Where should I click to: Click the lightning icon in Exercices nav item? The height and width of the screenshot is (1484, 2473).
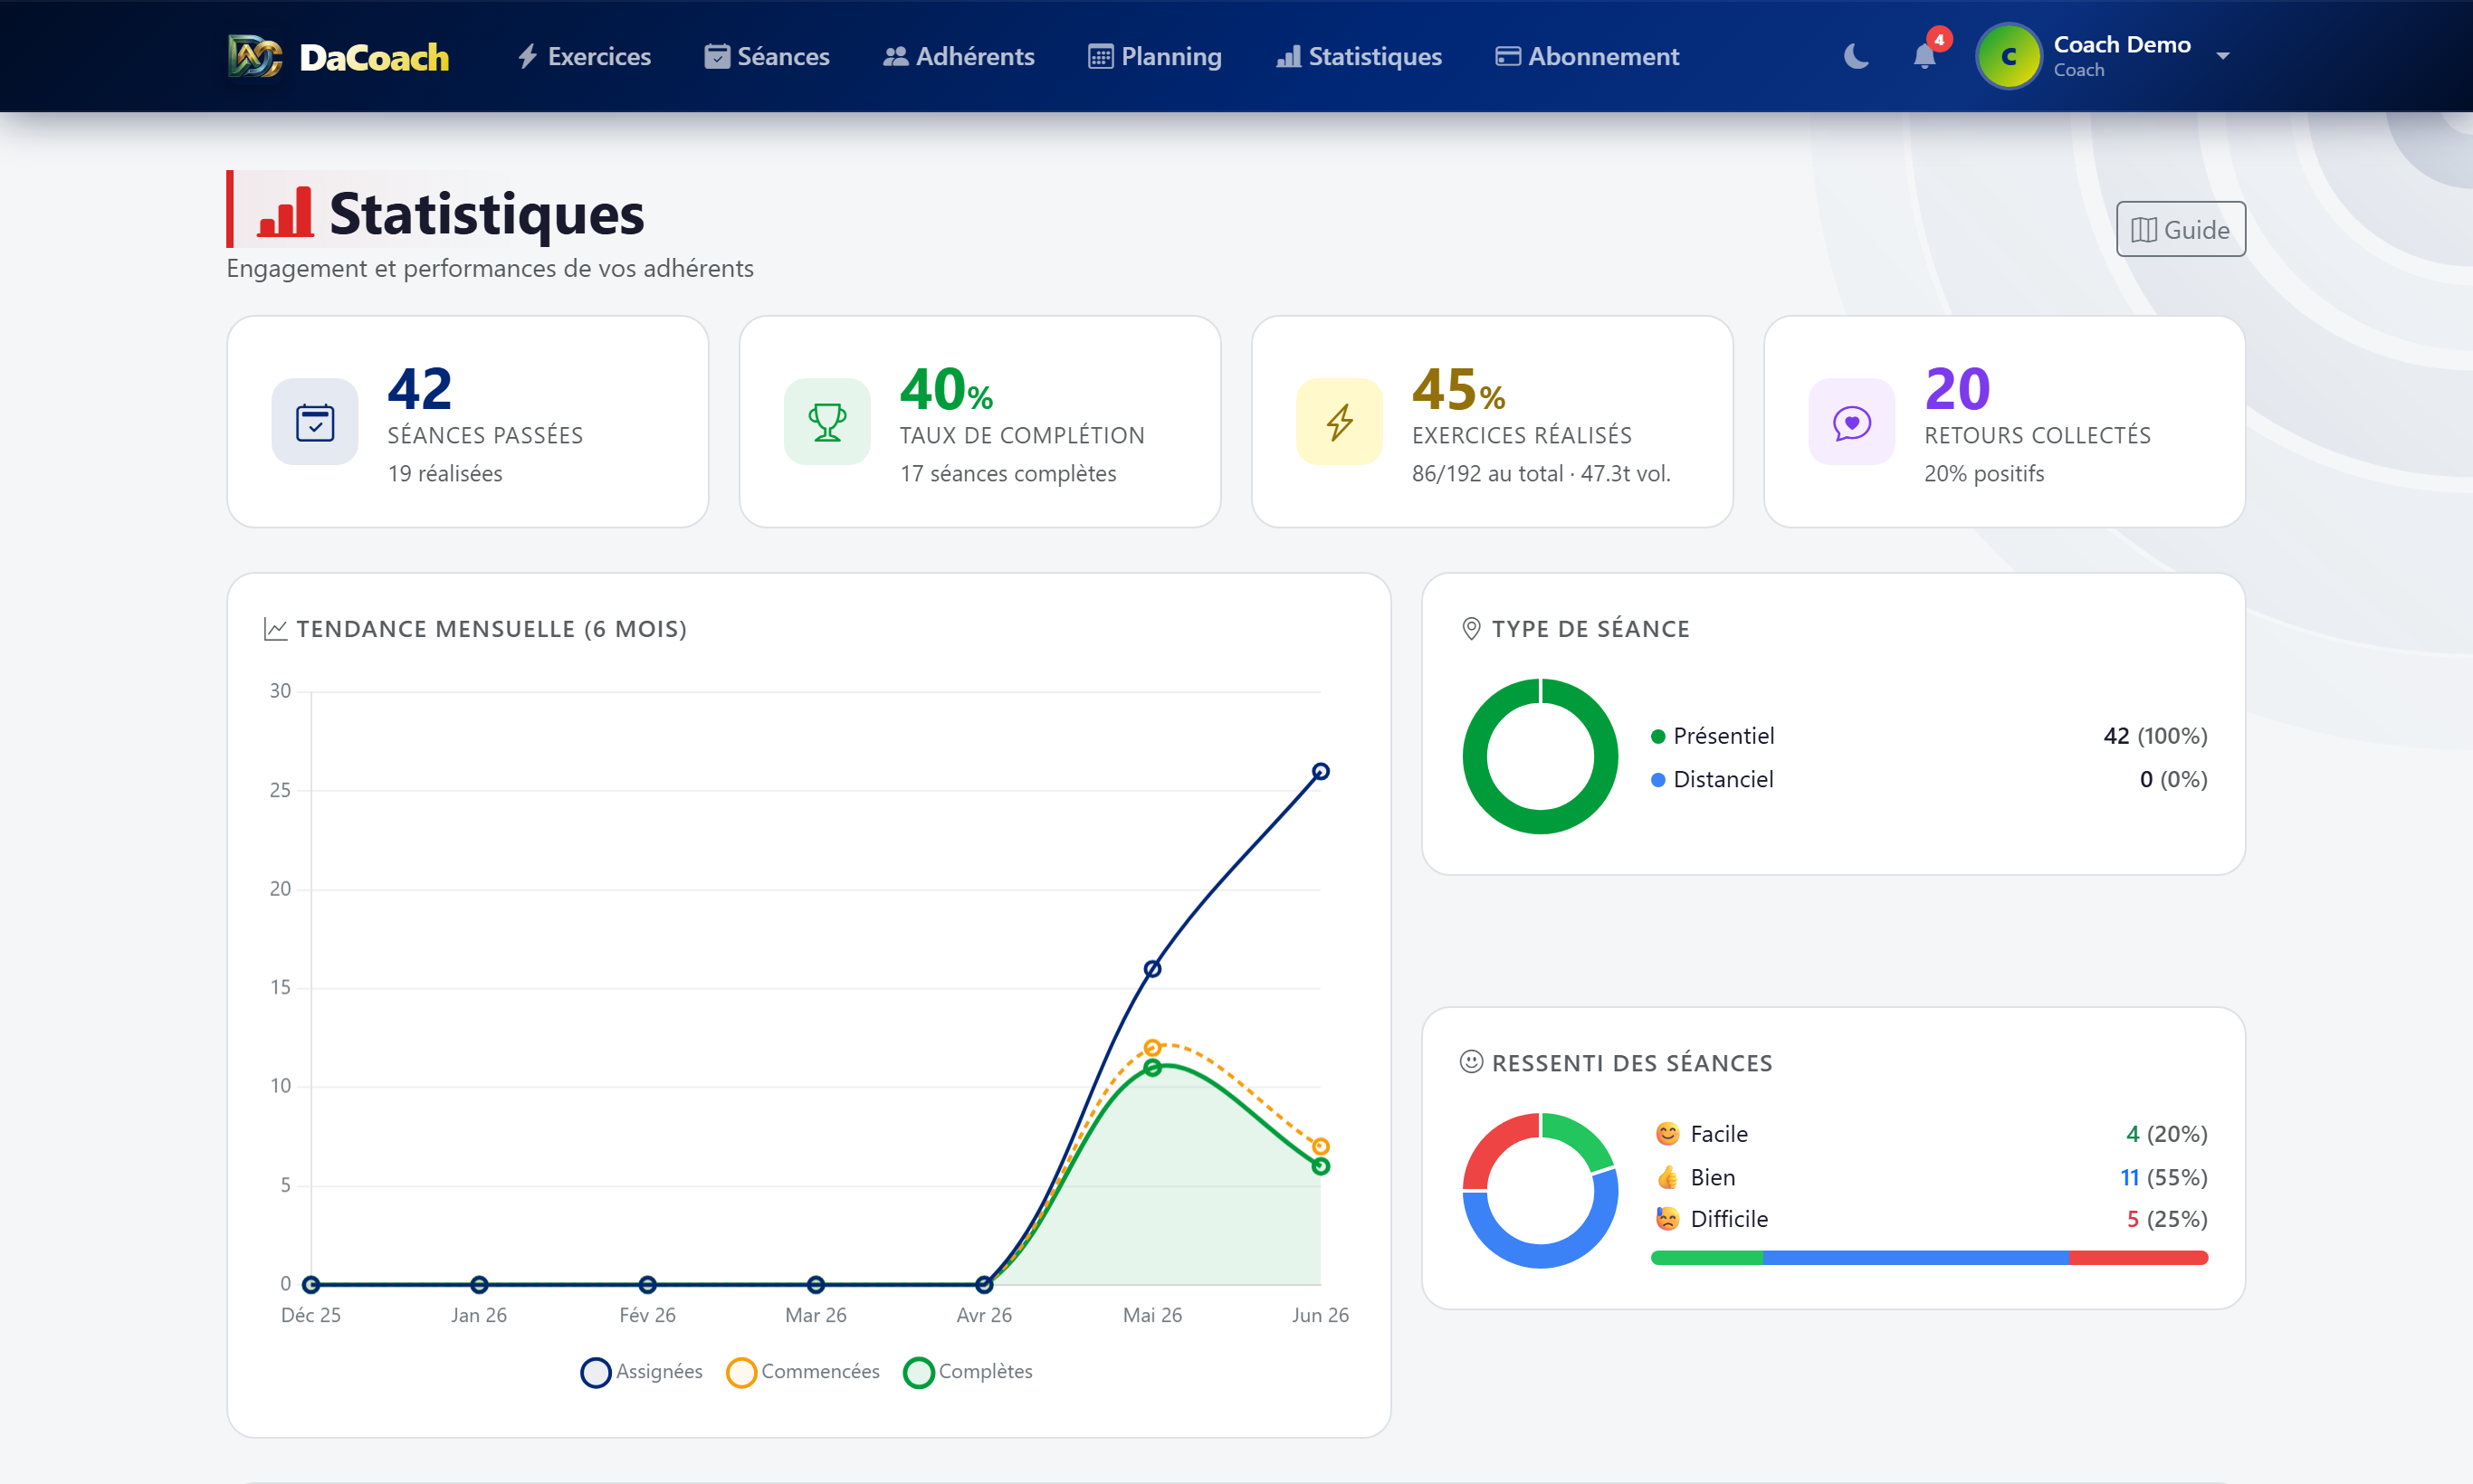(x=529, y=56)
